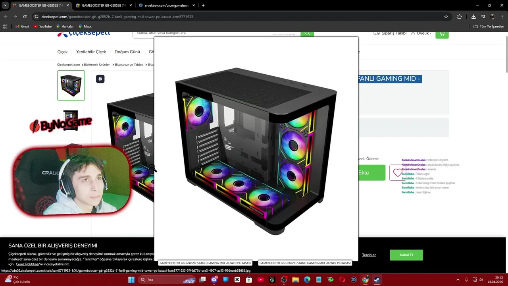Click the Tercihler cookie preferences link
Image resolution: width=508 pixels, height=286 pixels.
[x=369, y=255]
